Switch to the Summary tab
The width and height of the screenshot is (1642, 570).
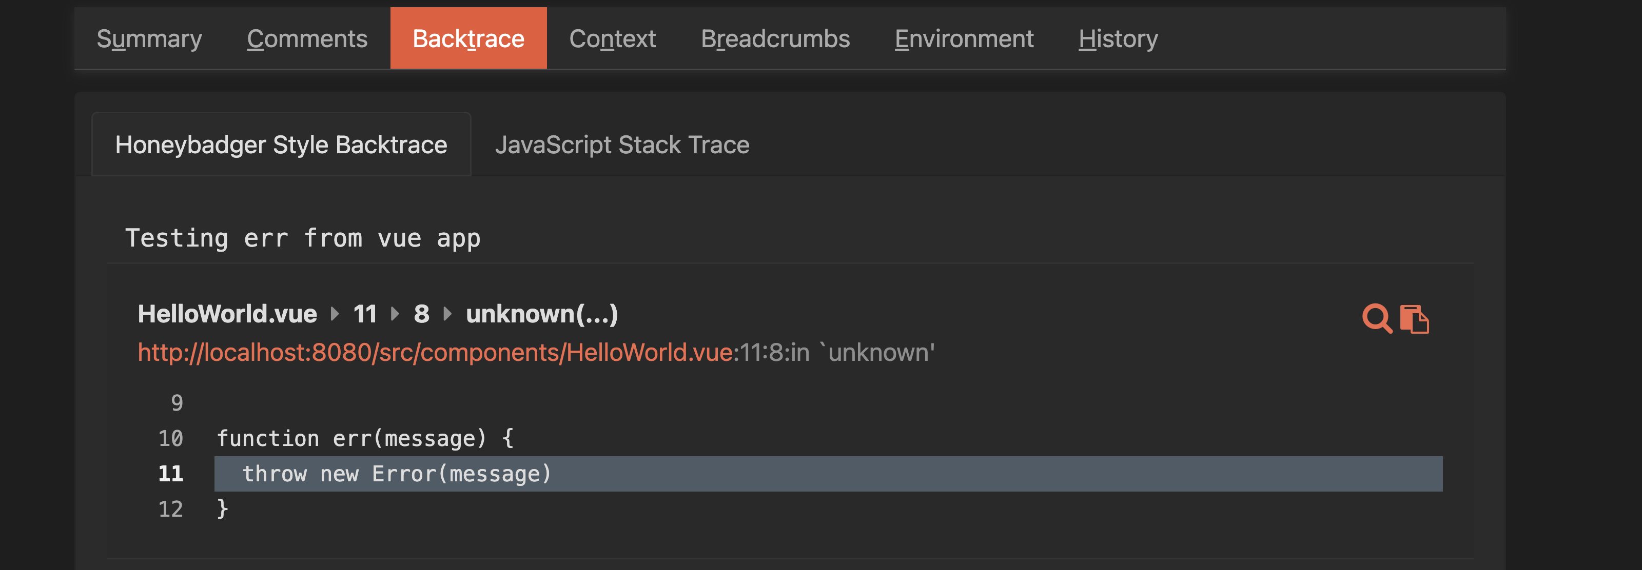point(148,38)
